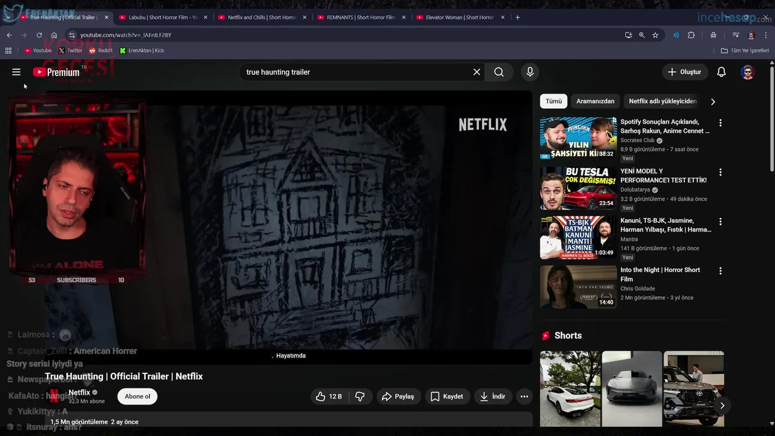Screen dimensions: 775x436
Task: Click the youtube.com address bar URL
Action: tap(126, 35)
